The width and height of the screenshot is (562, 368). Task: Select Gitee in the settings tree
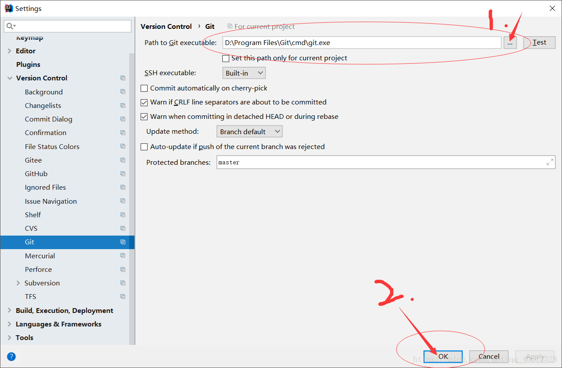tap(33, 160)
